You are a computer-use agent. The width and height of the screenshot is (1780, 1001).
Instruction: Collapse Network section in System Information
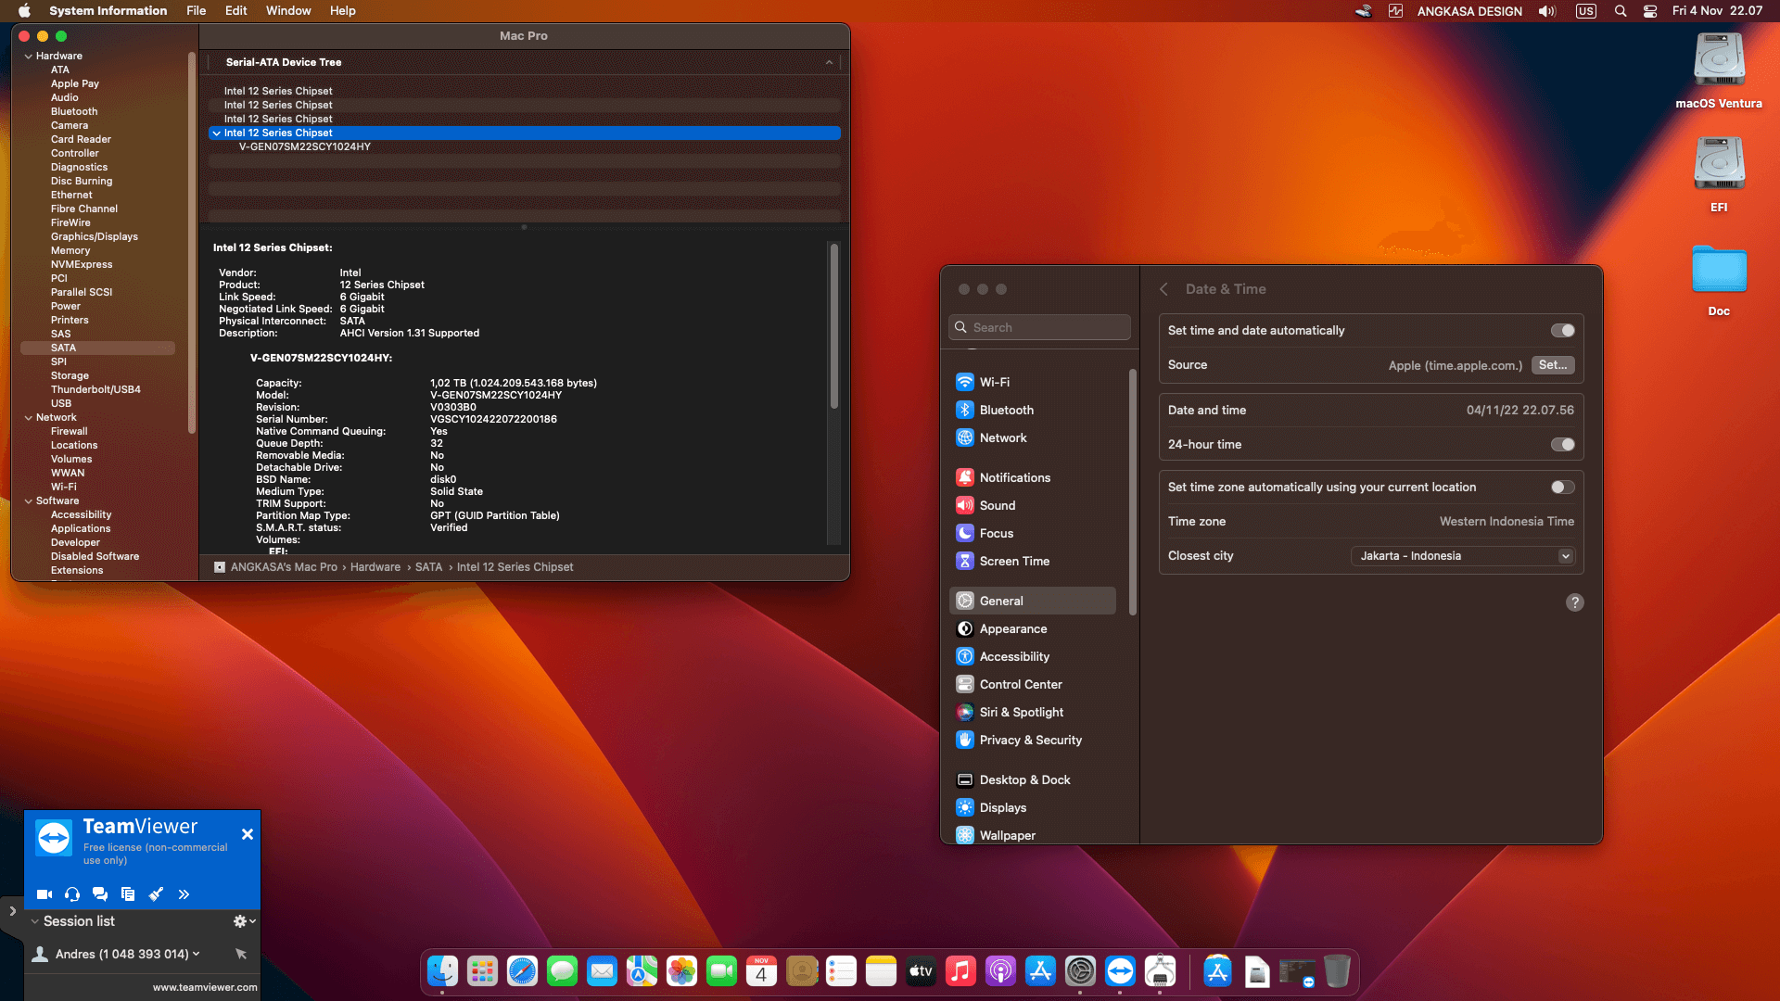tap(28, 418)
